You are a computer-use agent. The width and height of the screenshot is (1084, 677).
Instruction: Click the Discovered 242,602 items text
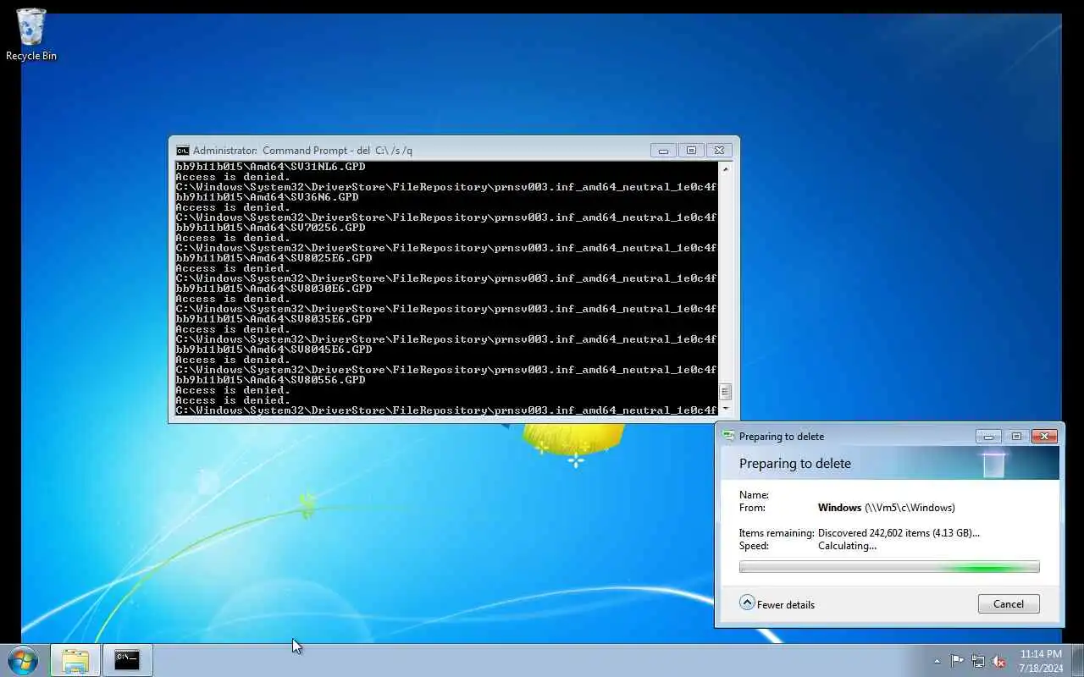(x=899, y=533)
